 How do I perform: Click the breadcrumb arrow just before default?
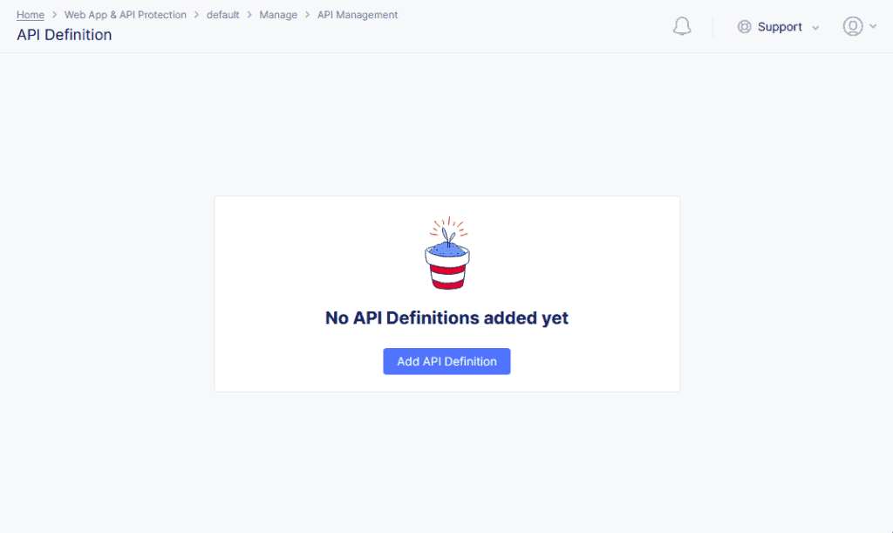point(196,15)
